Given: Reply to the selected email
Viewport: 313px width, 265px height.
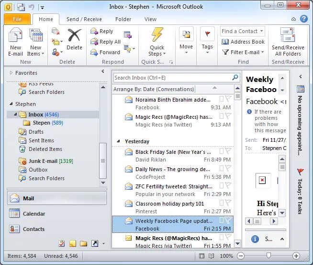Looking at the screenshot, I should tap(102, 31).
